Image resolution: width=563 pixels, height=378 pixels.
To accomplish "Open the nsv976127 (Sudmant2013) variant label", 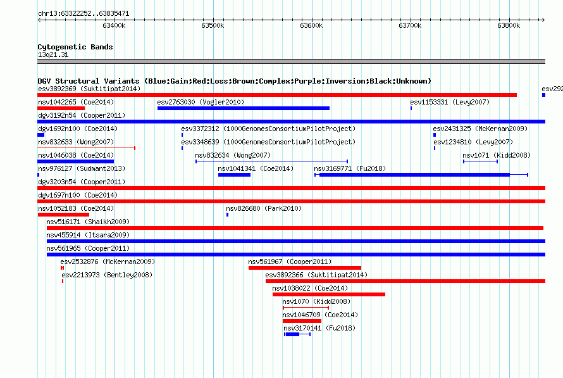I will [x=82, y=168].
